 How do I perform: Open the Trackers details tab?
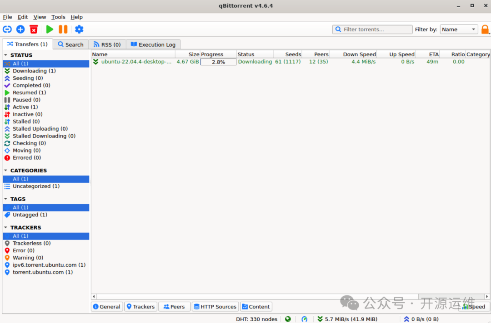(x=140, y=307)
